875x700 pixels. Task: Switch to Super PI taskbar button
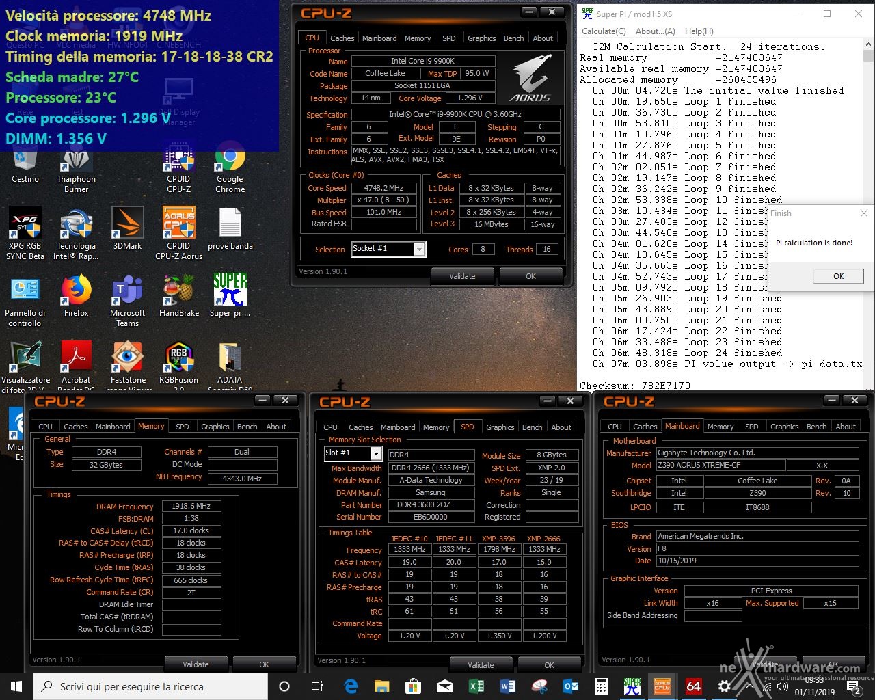coord(632,686)
